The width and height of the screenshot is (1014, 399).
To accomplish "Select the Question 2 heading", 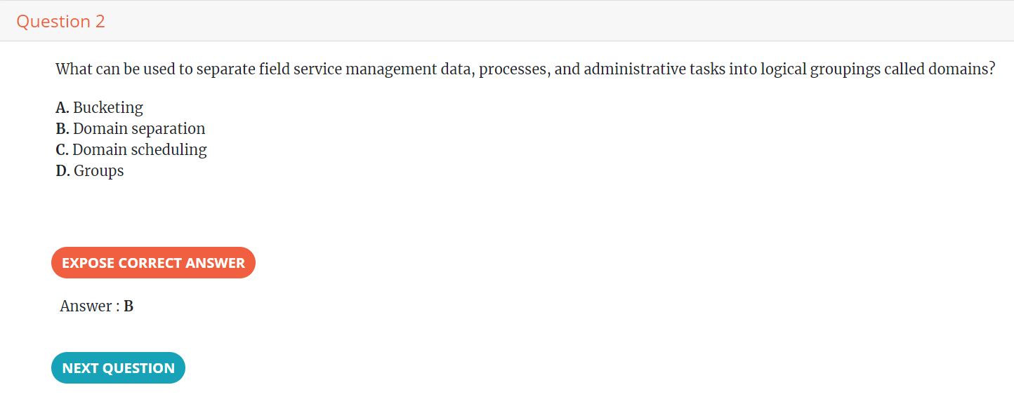I will coord(60,22).
